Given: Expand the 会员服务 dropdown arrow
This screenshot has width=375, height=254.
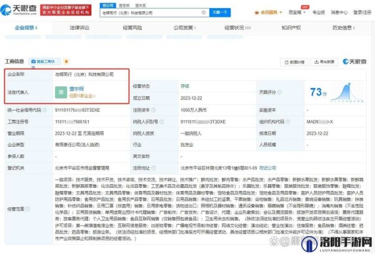Looking at the screenshot, I should 281,12.
